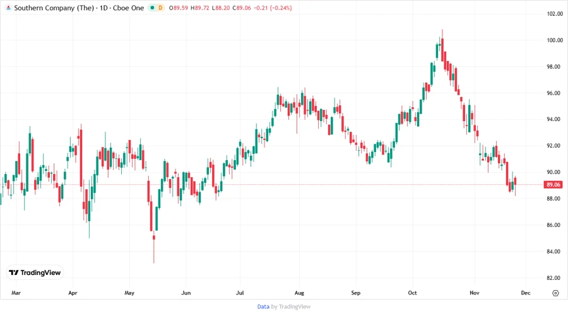Image resolution: width=568 pixels, height=314 pixels.
Task: Click the orange D delayed-data badge
Action: [x=160, y=8]
